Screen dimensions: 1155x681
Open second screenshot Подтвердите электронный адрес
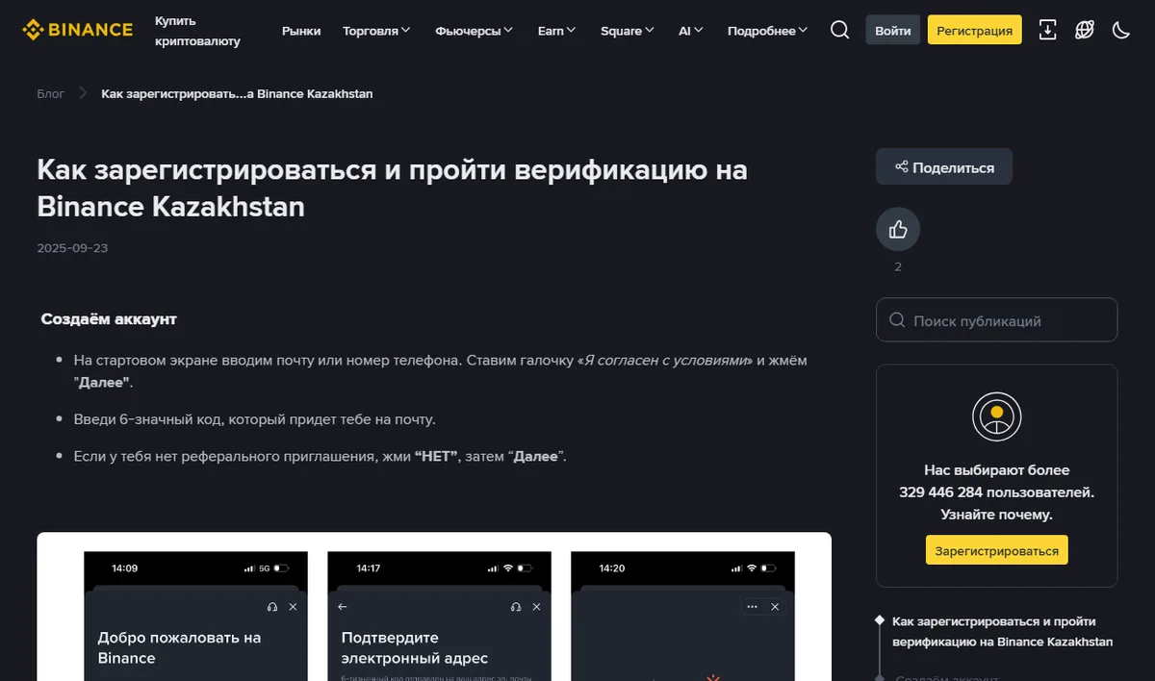click(x=439, y=616)
